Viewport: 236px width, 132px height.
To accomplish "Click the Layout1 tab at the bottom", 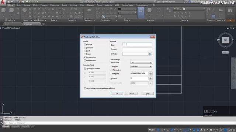I will [15, 126].
